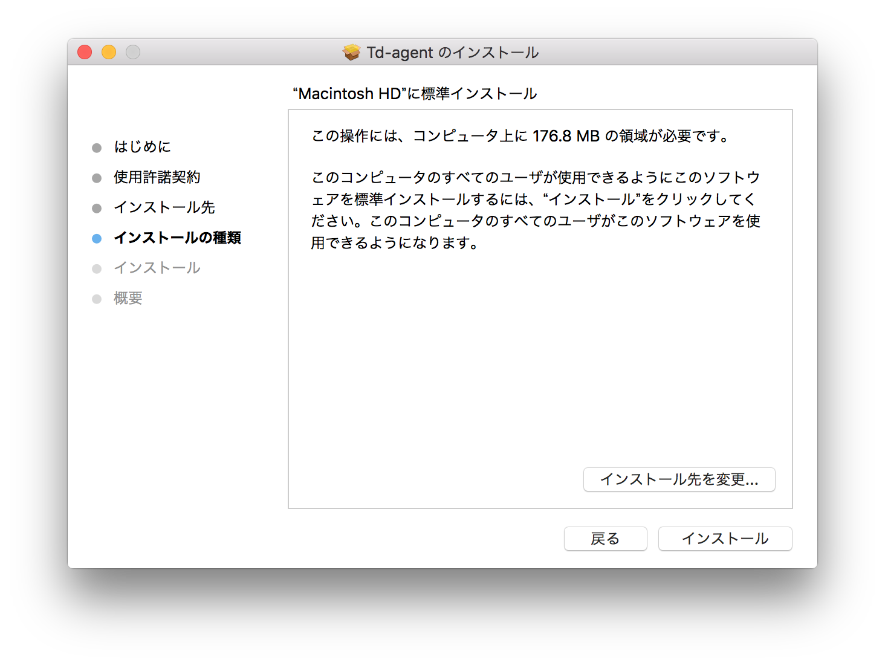Click the paragraph starting このコンピュータのすべてのユーザ

tap(536, 210)
